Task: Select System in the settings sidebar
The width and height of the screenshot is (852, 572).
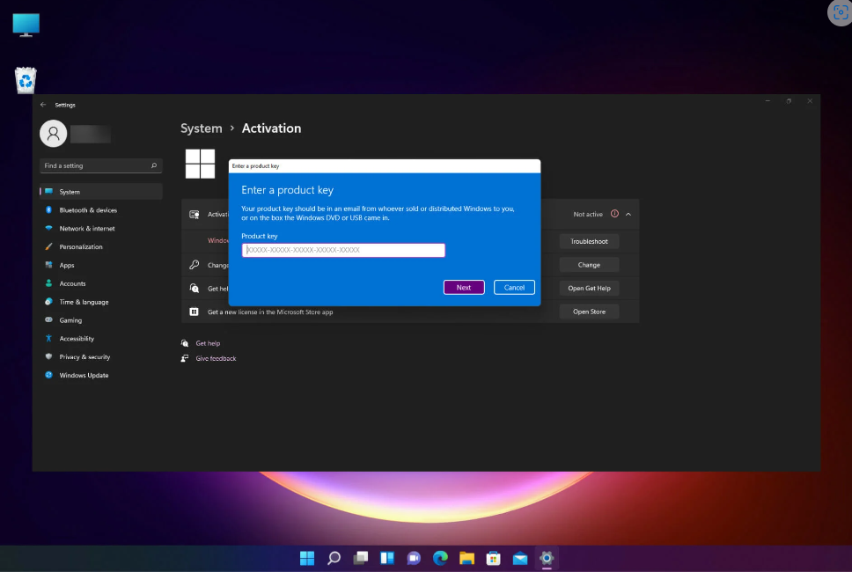Action: tap(101, 192)
